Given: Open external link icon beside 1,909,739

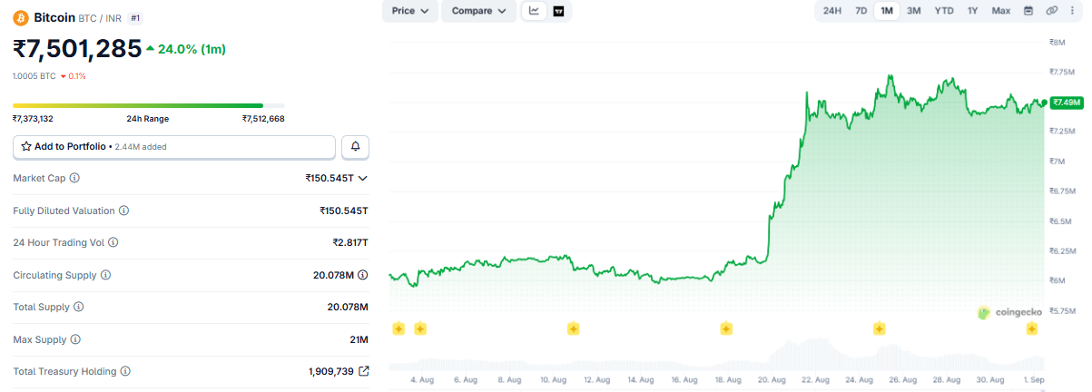Looking at the screenshot, I should click(364, 371).
